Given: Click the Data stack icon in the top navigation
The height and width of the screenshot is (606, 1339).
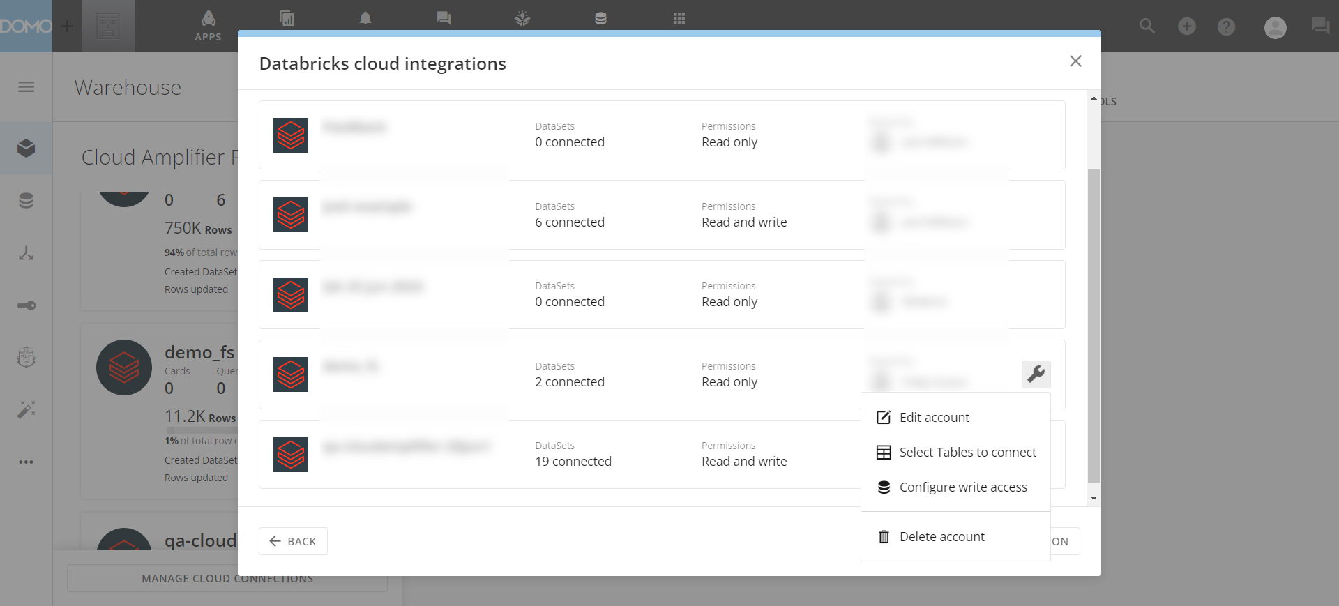Looking at the screenshot, I should 600,19.
